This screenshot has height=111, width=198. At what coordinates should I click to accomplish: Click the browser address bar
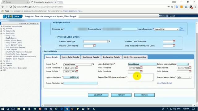pyautogui.click(x=91, y=7)
